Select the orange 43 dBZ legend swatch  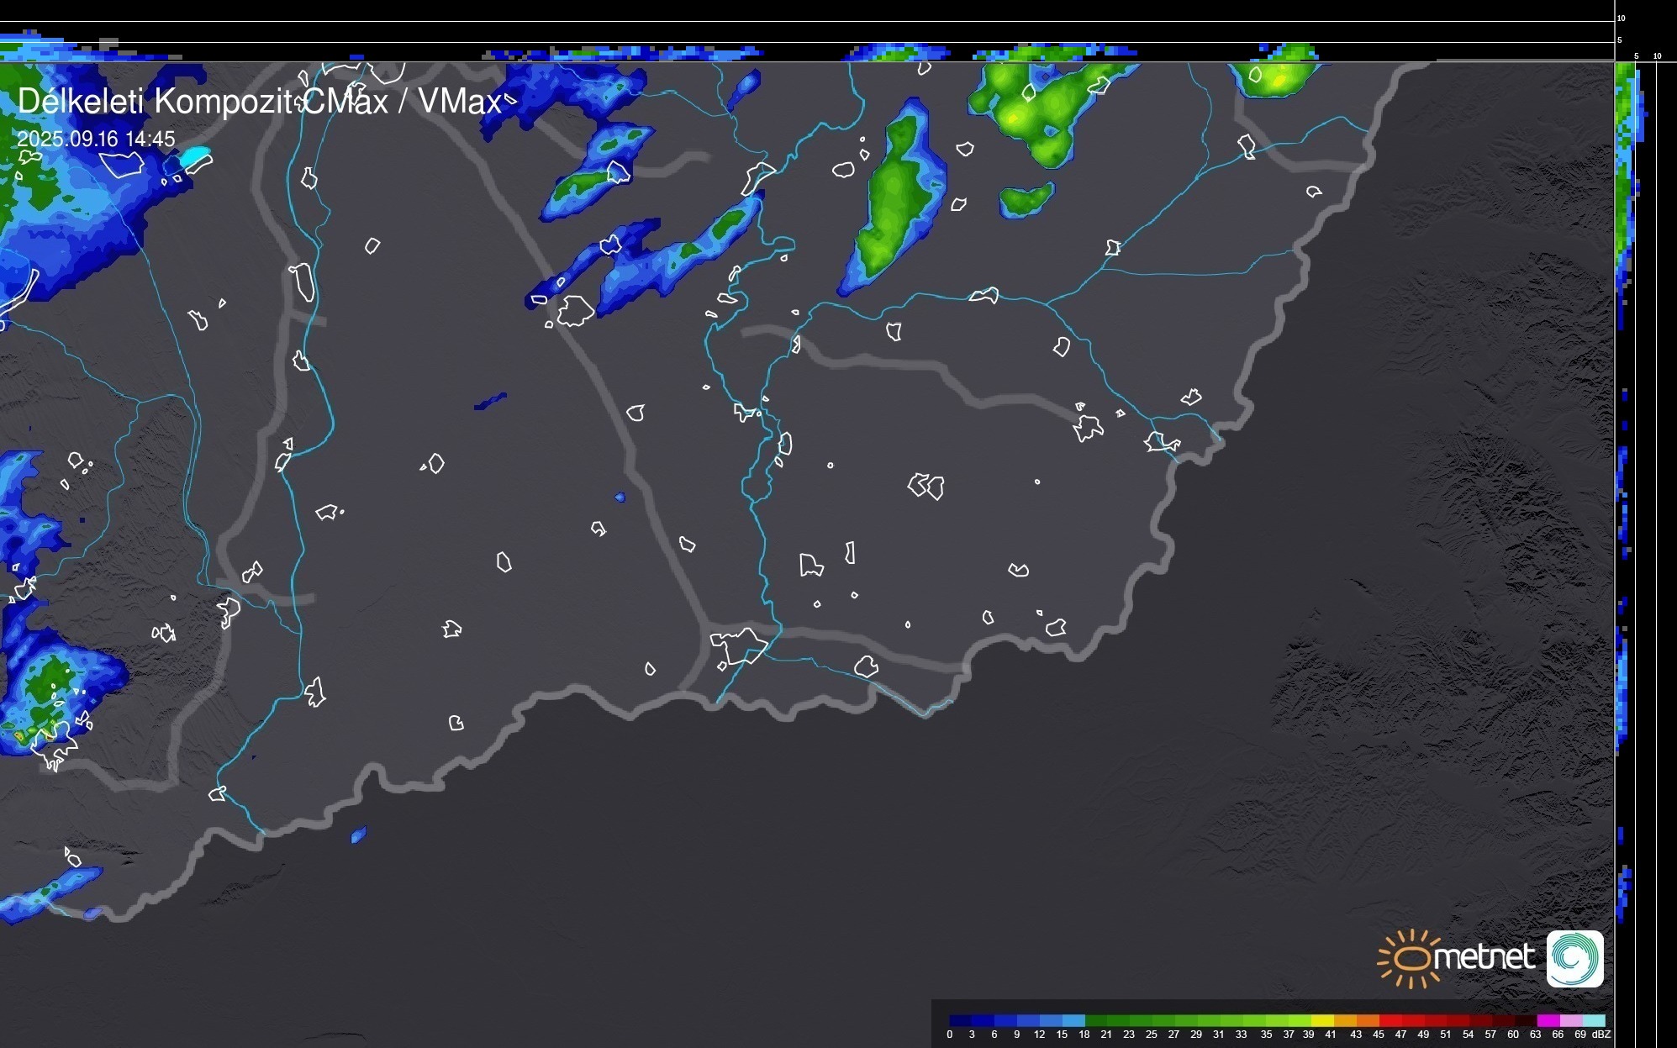(x=1368, y=1020)
